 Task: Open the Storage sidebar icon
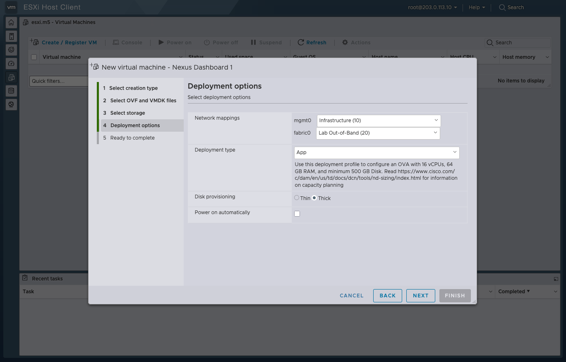click(x=11, y=91)
